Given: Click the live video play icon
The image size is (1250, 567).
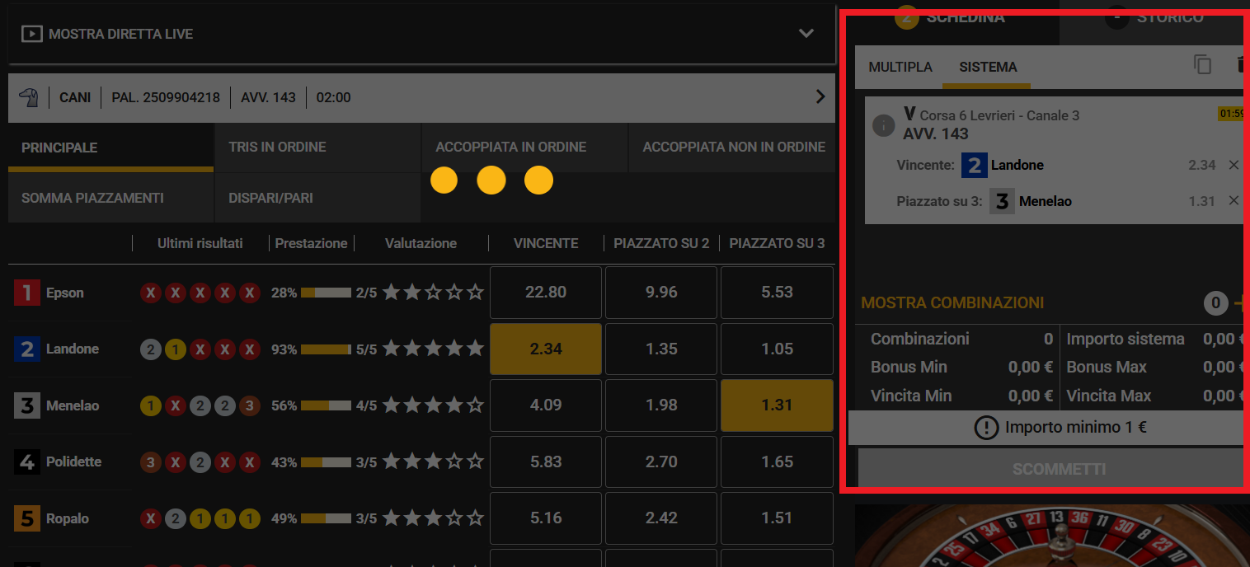Looking at the screenshot, I should tap(31, 34).
